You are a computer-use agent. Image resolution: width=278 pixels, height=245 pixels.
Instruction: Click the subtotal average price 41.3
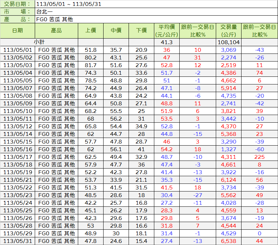pos(167,42)
